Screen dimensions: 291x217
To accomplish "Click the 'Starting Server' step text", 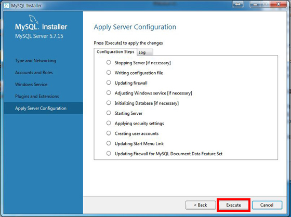I will click(128, 113).
